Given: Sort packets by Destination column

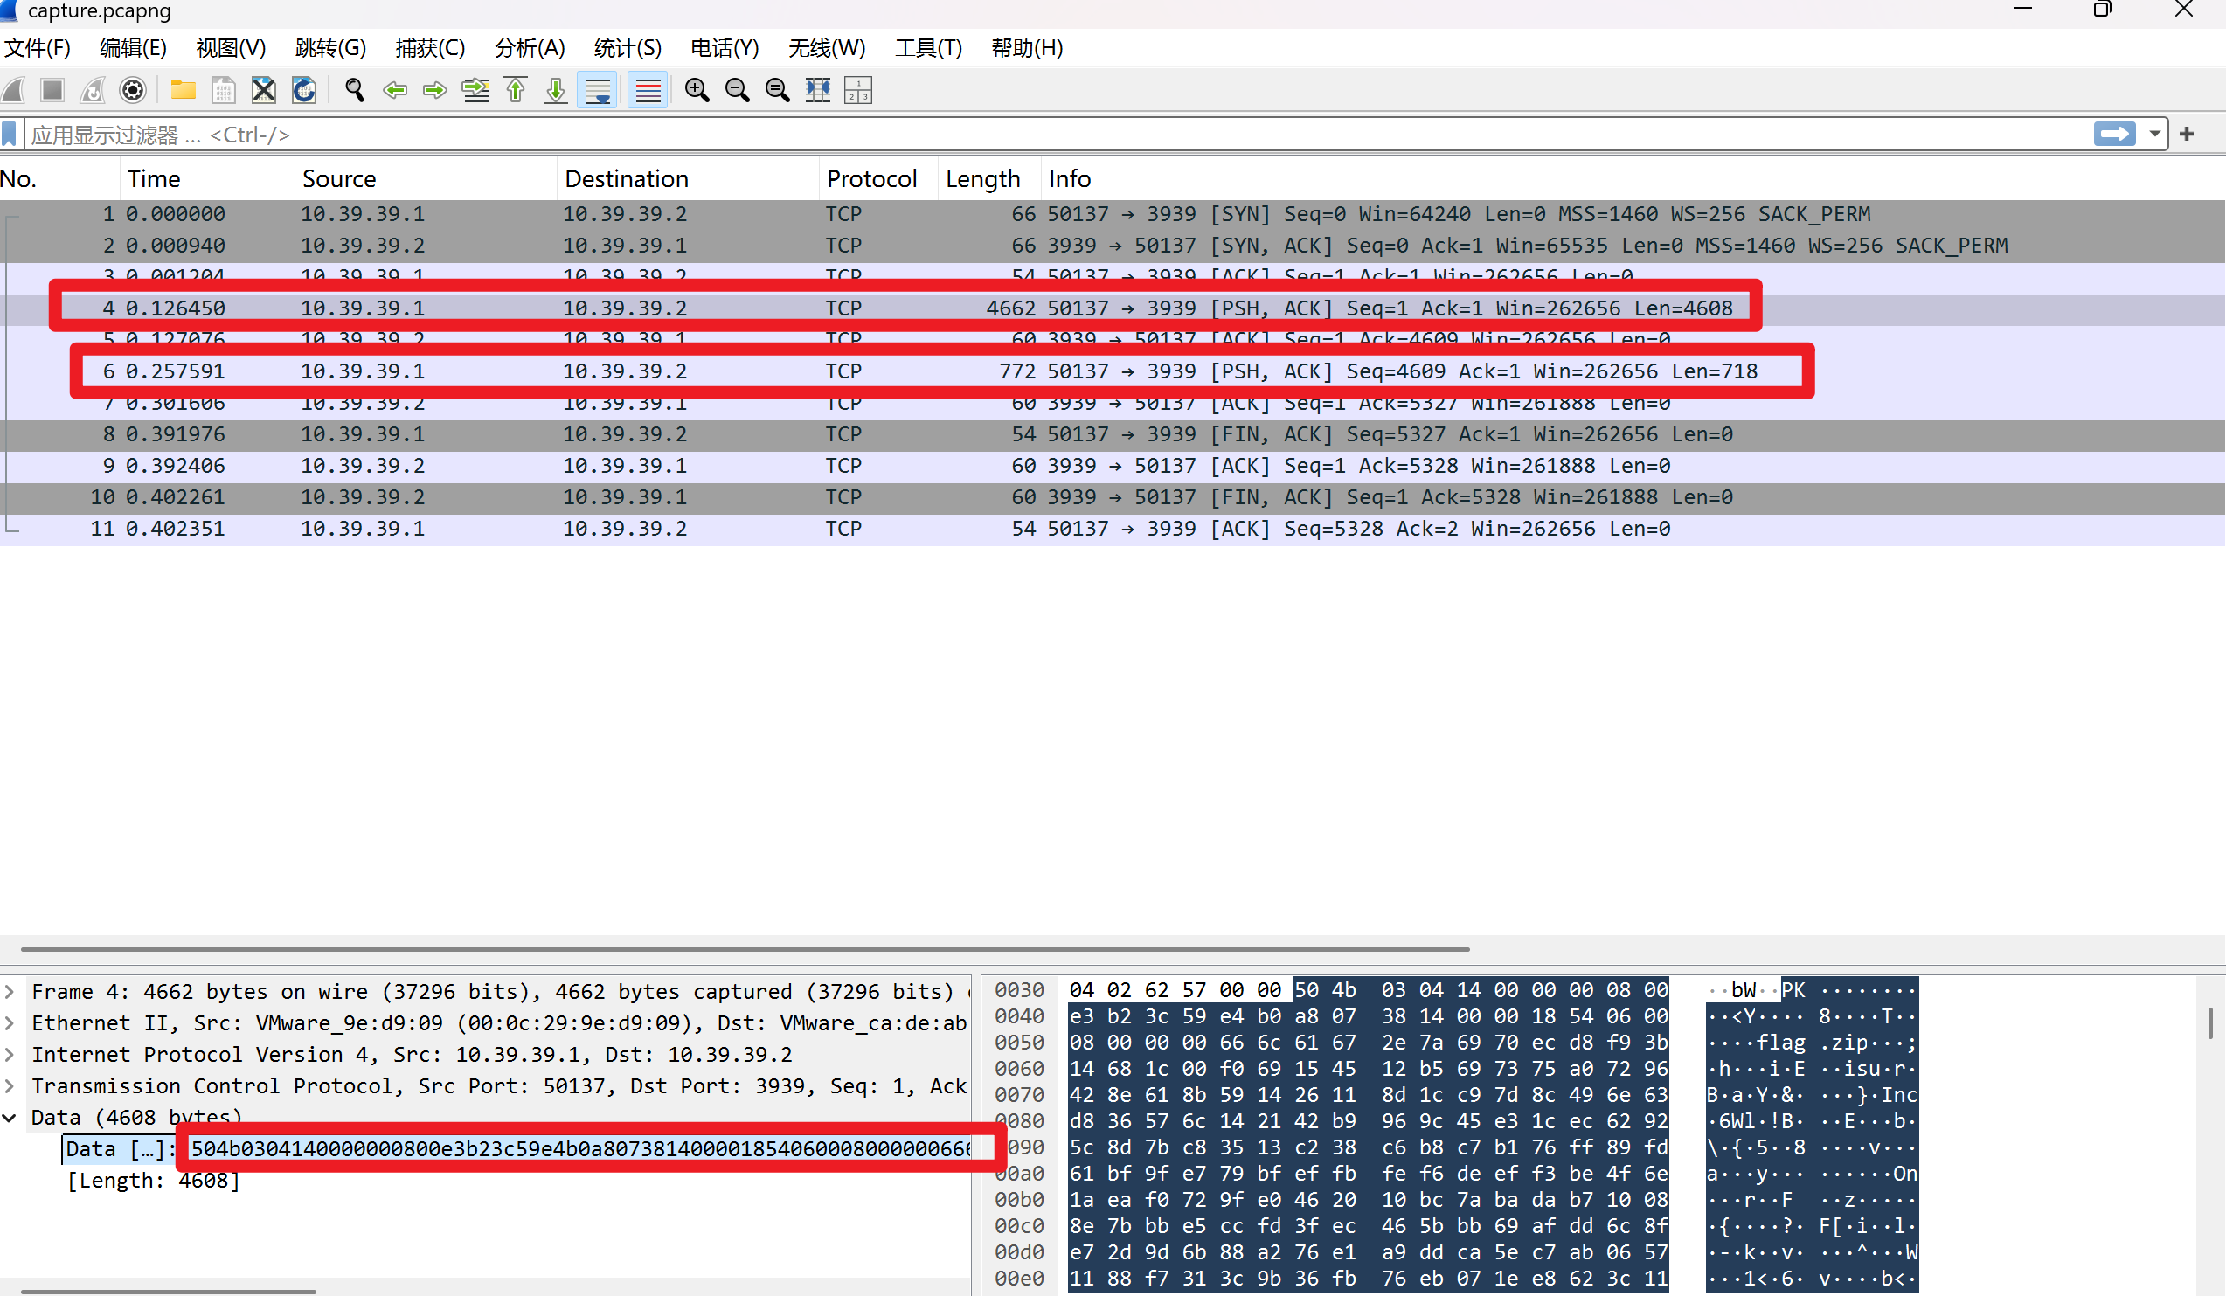Looking at the screenshot, I should pyautogui.click(x=688, y=178).
